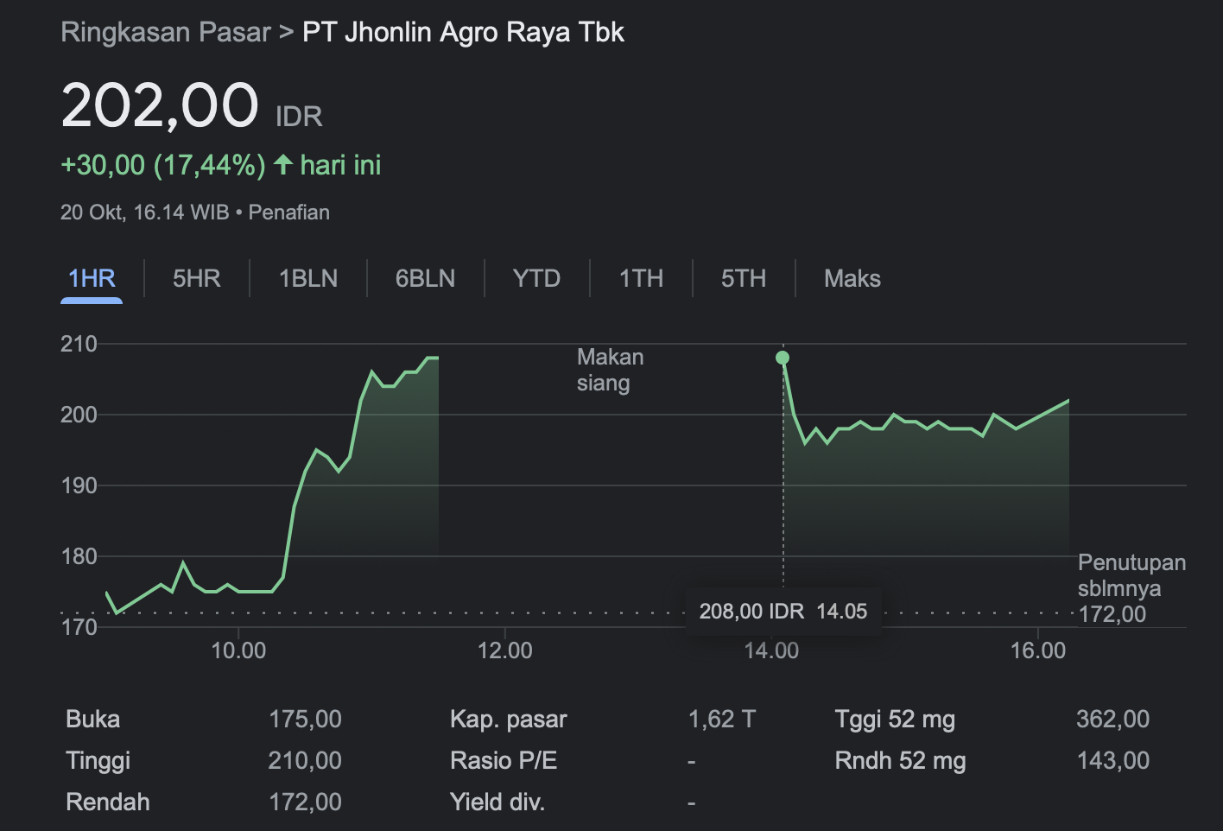Click the Buka opening price 175,00
The height and width of the screenshot is (831, 1223).
[305, 719]
